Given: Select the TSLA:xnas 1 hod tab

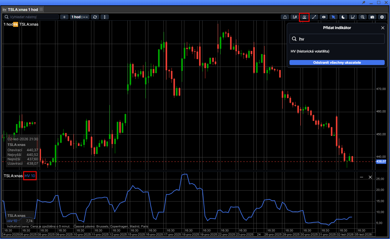Looking at the screenshot, I should click(23, 9).
